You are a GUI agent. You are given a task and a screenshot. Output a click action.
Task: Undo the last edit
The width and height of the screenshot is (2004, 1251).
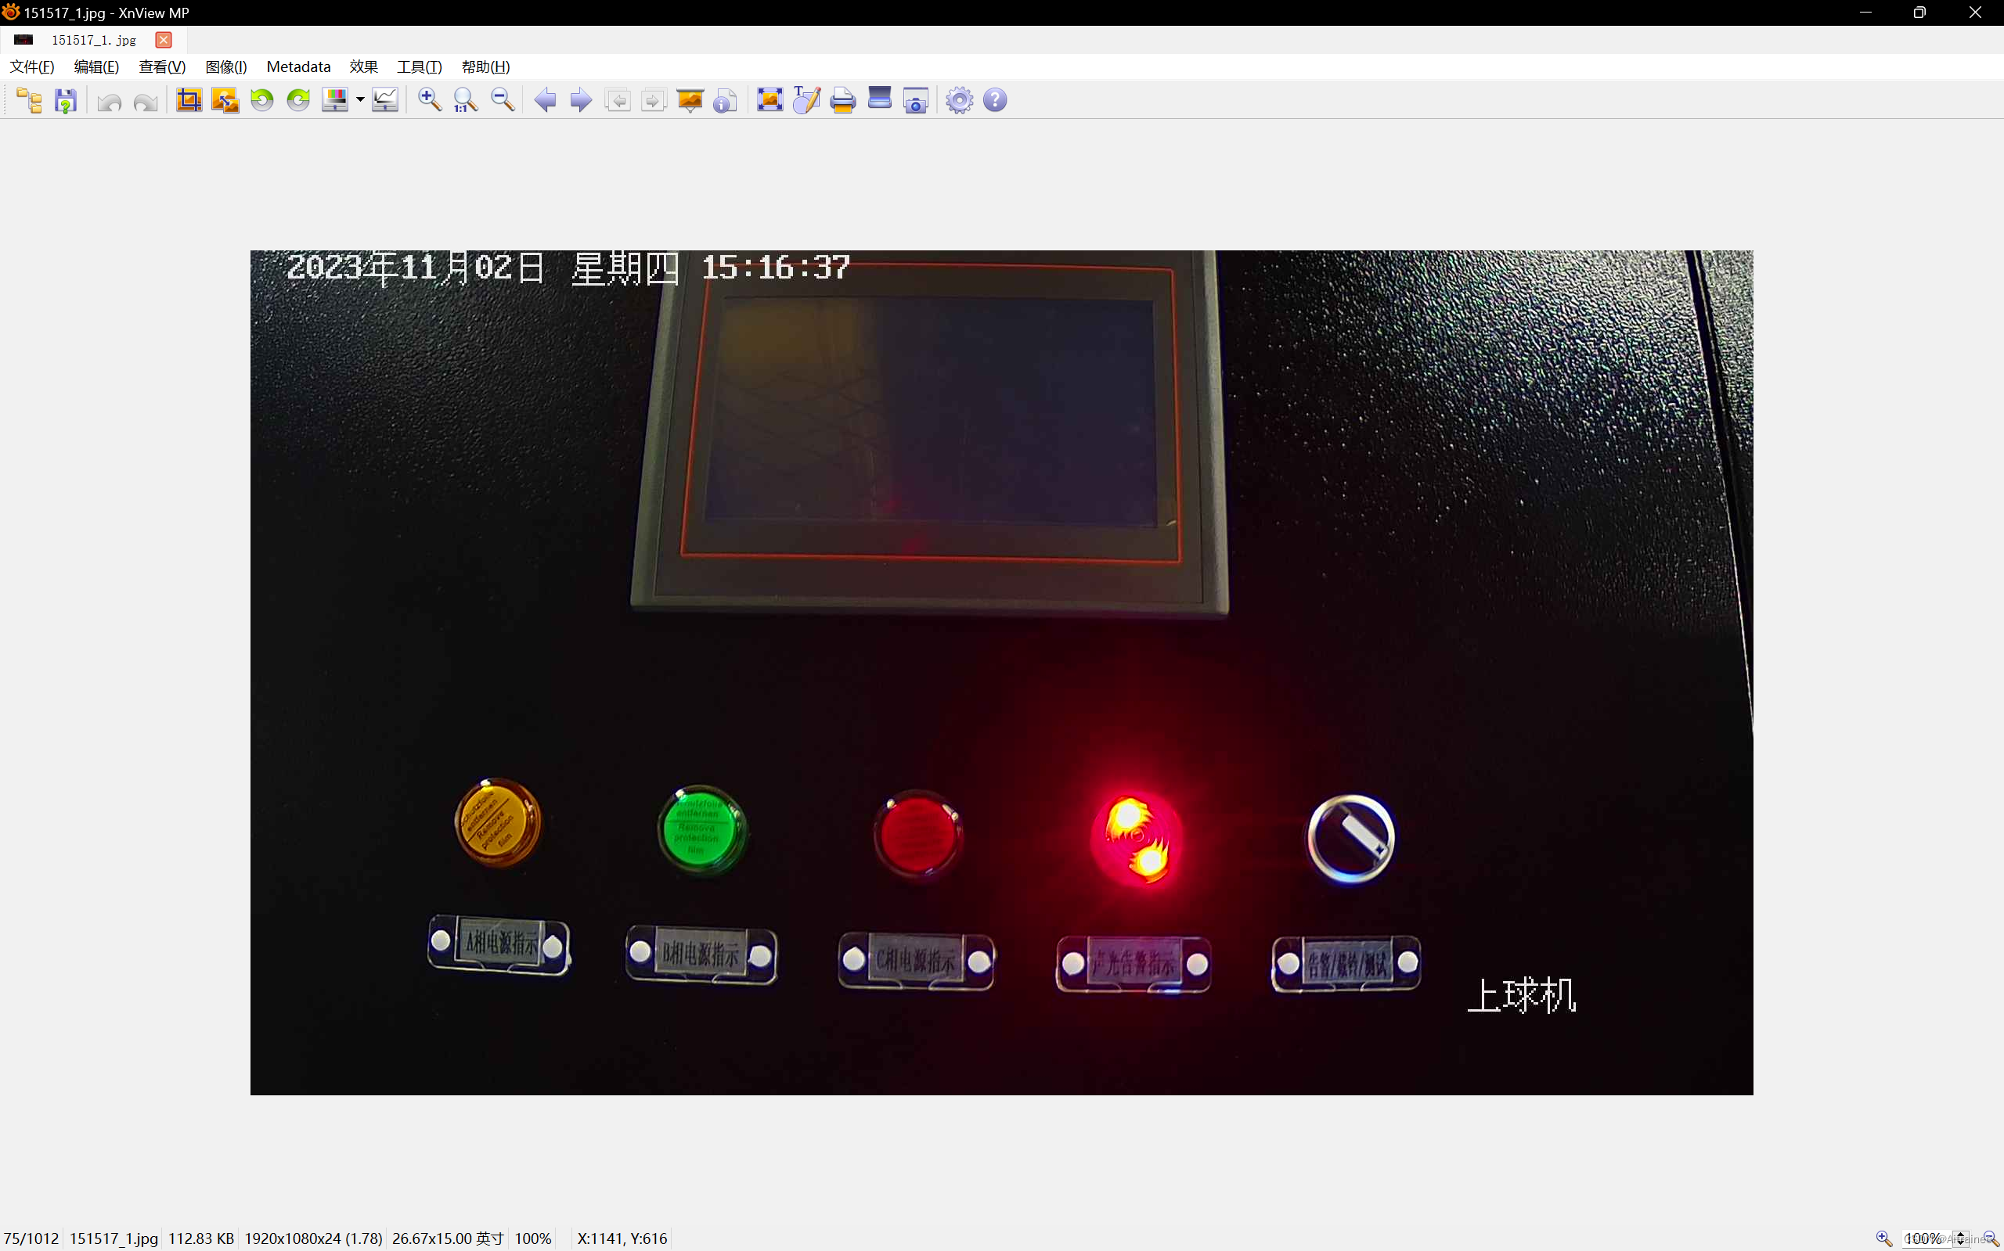click(x=109, y=99)
